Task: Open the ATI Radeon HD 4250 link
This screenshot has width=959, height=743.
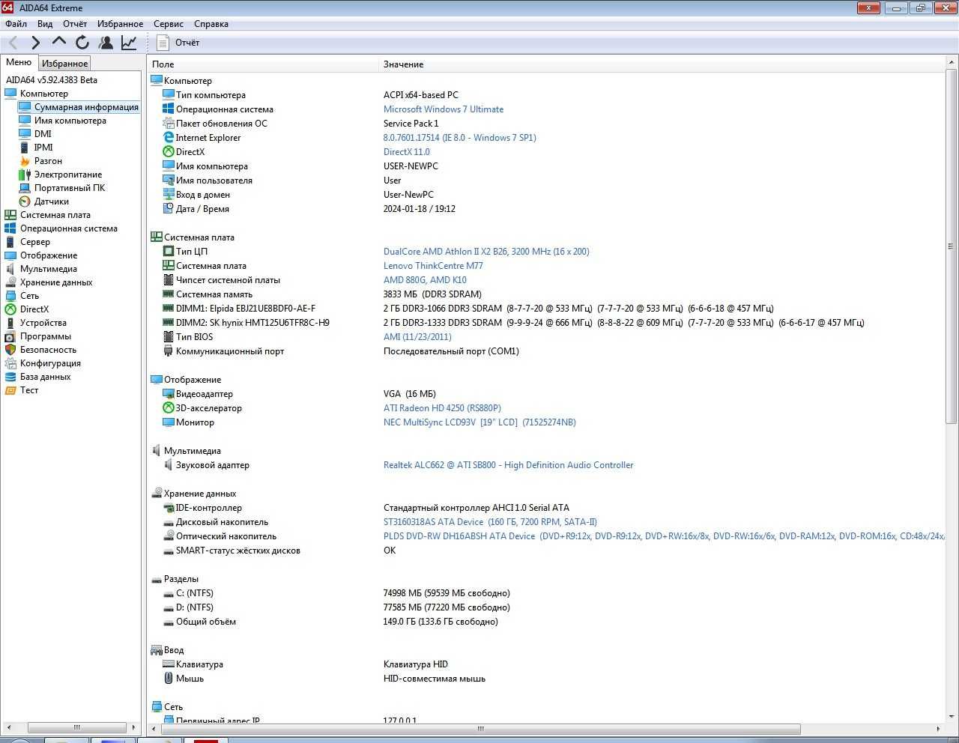Action: [x=442, y=408]
